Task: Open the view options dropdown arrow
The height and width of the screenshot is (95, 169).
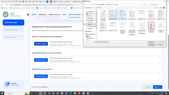Action: pos(158,8)
